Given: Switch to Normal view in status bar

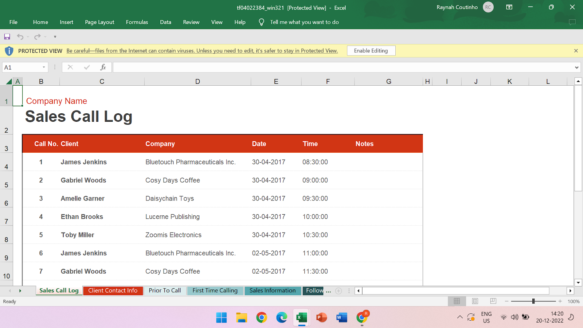Looking at the screenshot, I should click(457, 301).
